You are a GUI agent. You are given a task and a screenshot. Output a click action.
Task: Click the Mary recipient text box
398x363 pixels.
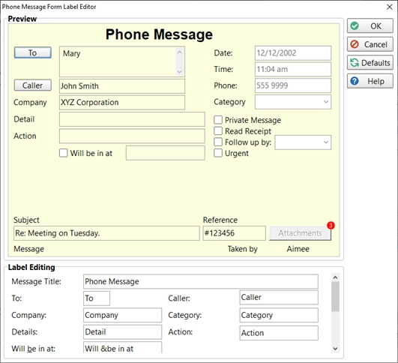point(122,61)
